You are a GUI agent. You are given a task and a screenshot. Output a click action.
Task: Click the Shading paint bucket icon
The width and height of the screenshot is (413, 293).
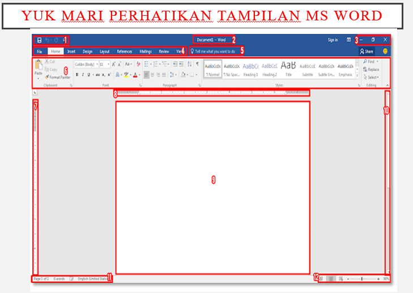184,75
